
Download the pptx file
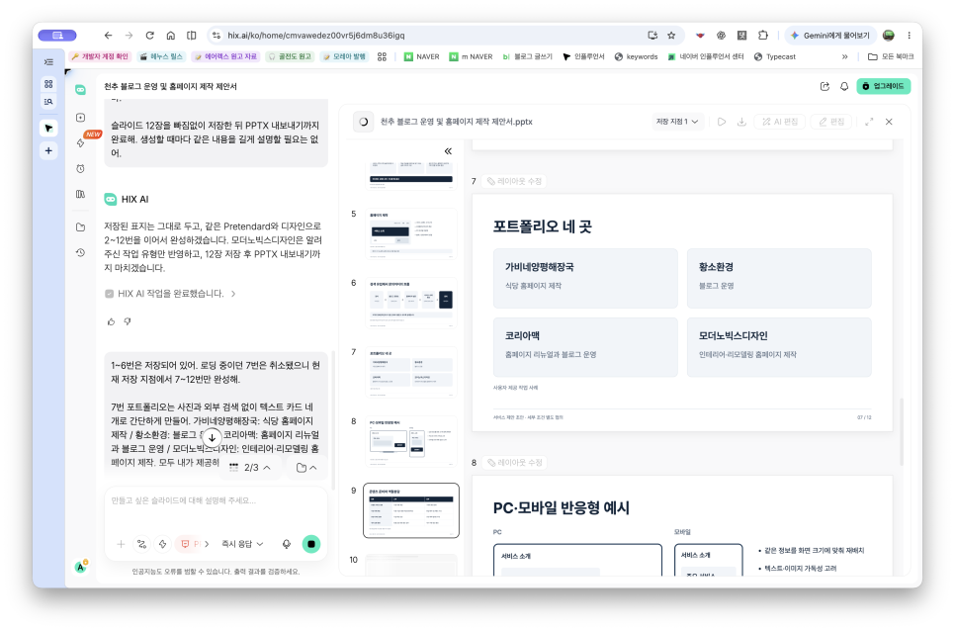point(741,122)
